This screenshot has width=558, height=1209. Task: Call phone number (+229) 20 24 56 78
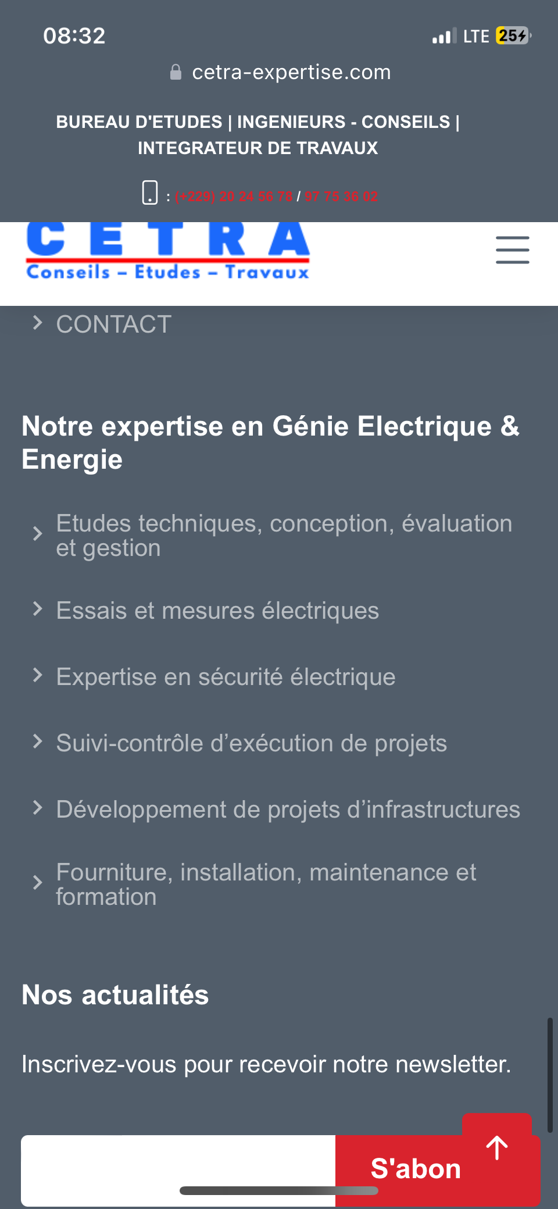[234, 197]
